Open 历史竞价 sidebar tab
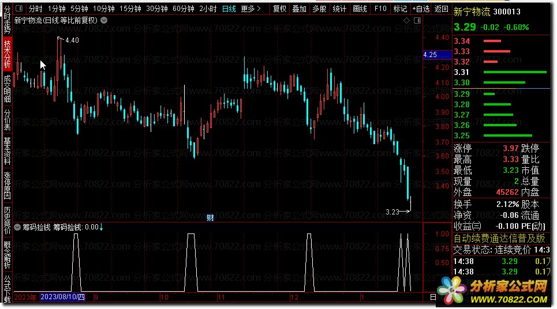 [7, 220]
